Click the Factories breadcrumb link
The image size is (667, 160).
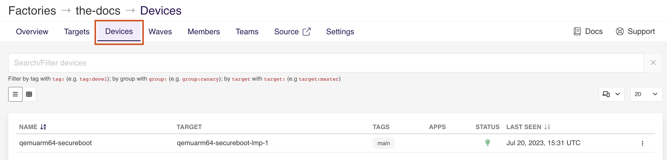pos(32,11)
